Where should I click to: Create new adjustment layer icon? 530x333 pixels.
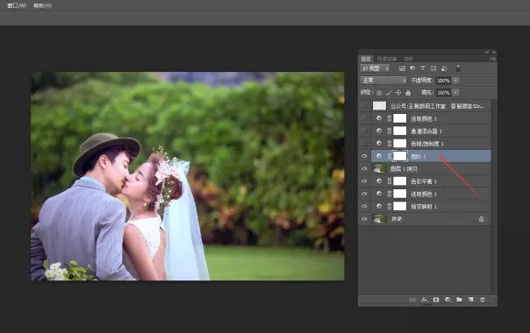point(448,300)
